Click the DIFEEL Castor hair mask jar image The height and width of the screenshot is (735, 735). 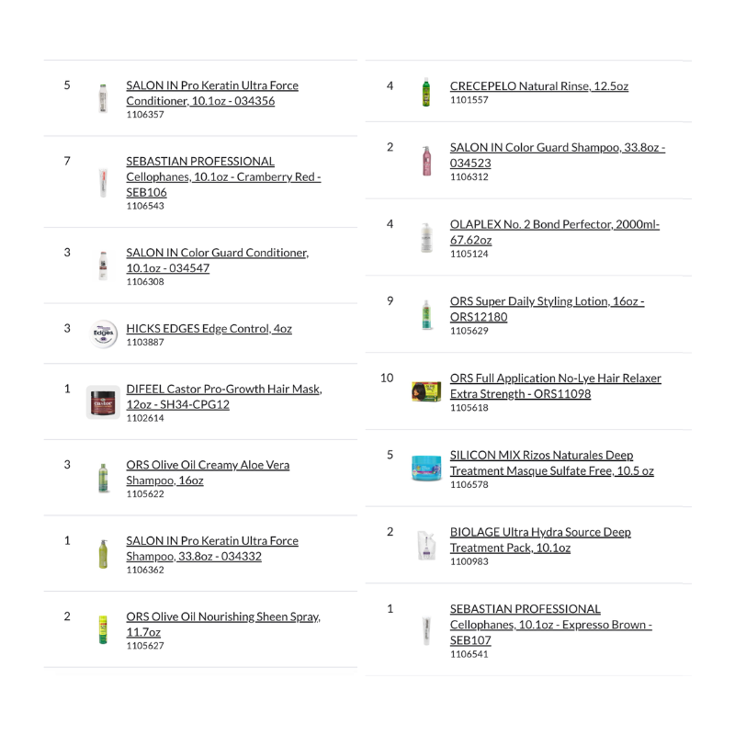tap(103, 402)
